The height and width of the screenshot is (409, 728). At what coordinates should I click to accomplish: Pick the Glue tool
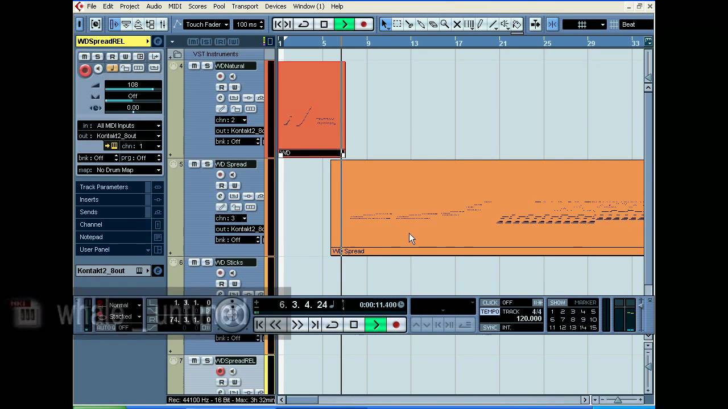pos(421,24)
